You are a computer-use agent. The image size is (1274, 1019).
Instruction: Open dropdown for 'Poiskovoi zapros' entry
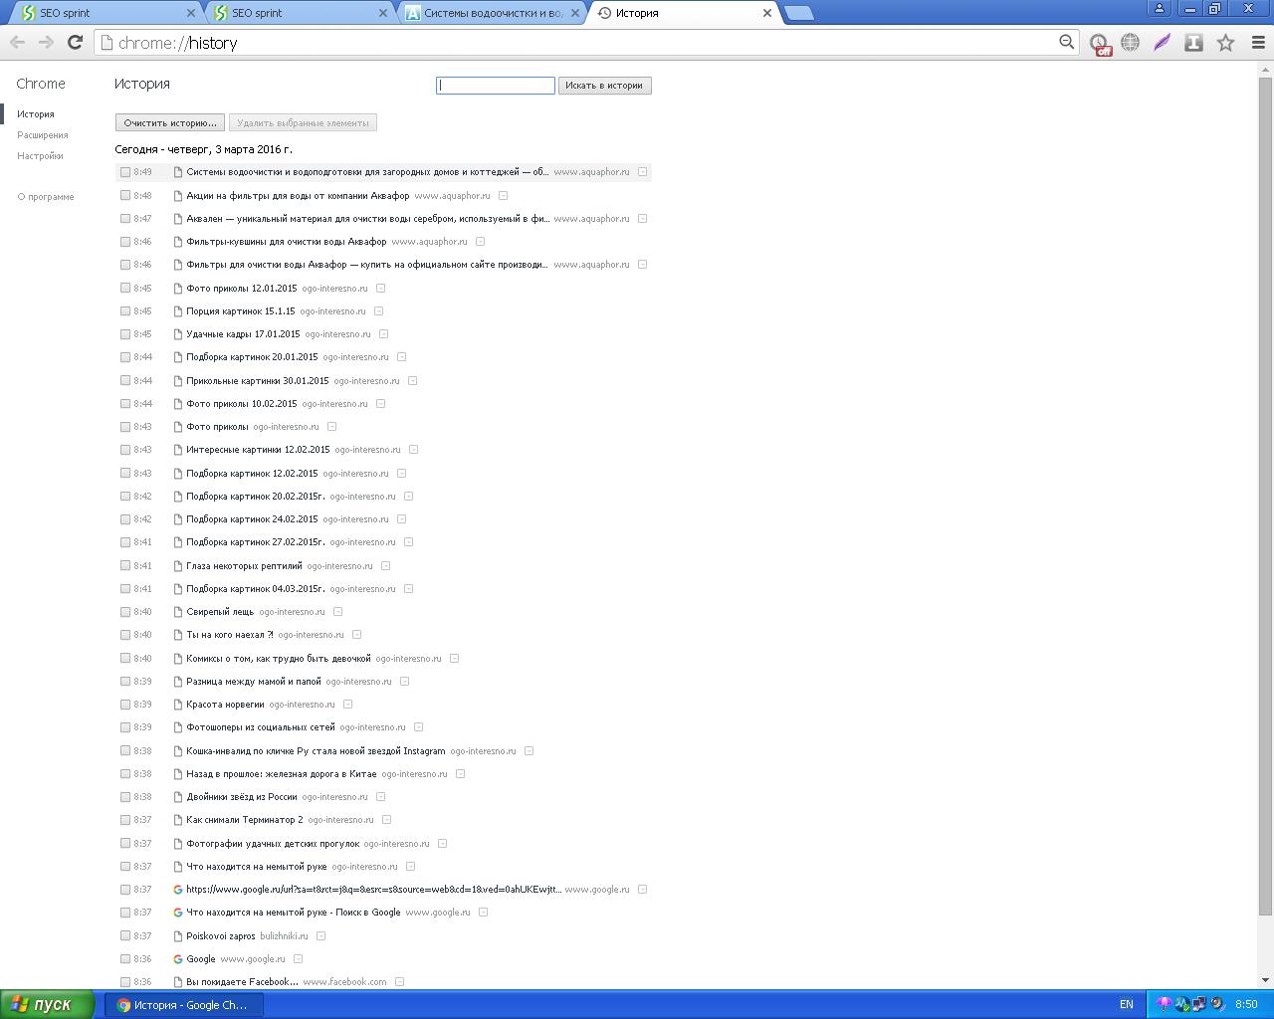pyautogui.click(x=320, y=936)
